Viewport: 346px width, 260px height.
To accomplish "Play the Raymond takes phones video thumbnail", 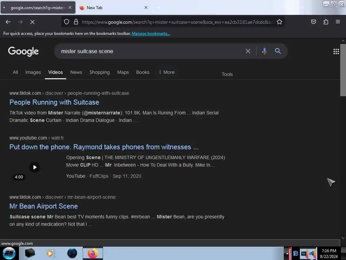I will click(x=35, y=167).
